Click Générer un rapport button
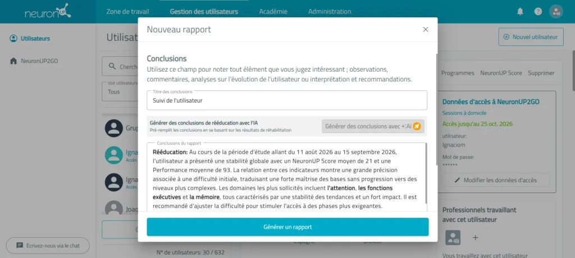Viewport: 575px width, 258px height. (x=288, y=227)
